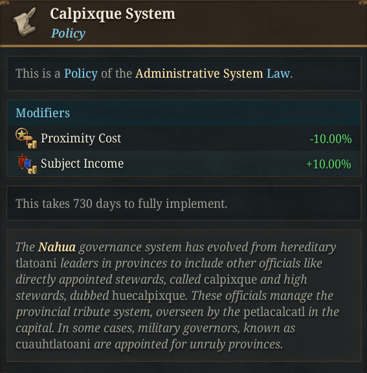Click the word huecalpixque in flavor text
This screenshot has height=373, width=367.
[x=150, y=296]
